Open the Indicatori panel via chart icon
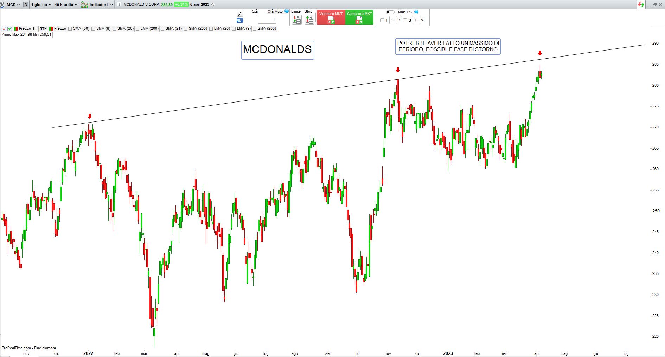 [x=84, y=5]
